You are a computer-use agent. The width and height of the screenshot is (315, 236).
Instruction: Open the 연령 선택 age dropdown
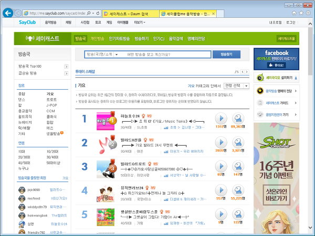pyautogui.click(x=236, y=86)
